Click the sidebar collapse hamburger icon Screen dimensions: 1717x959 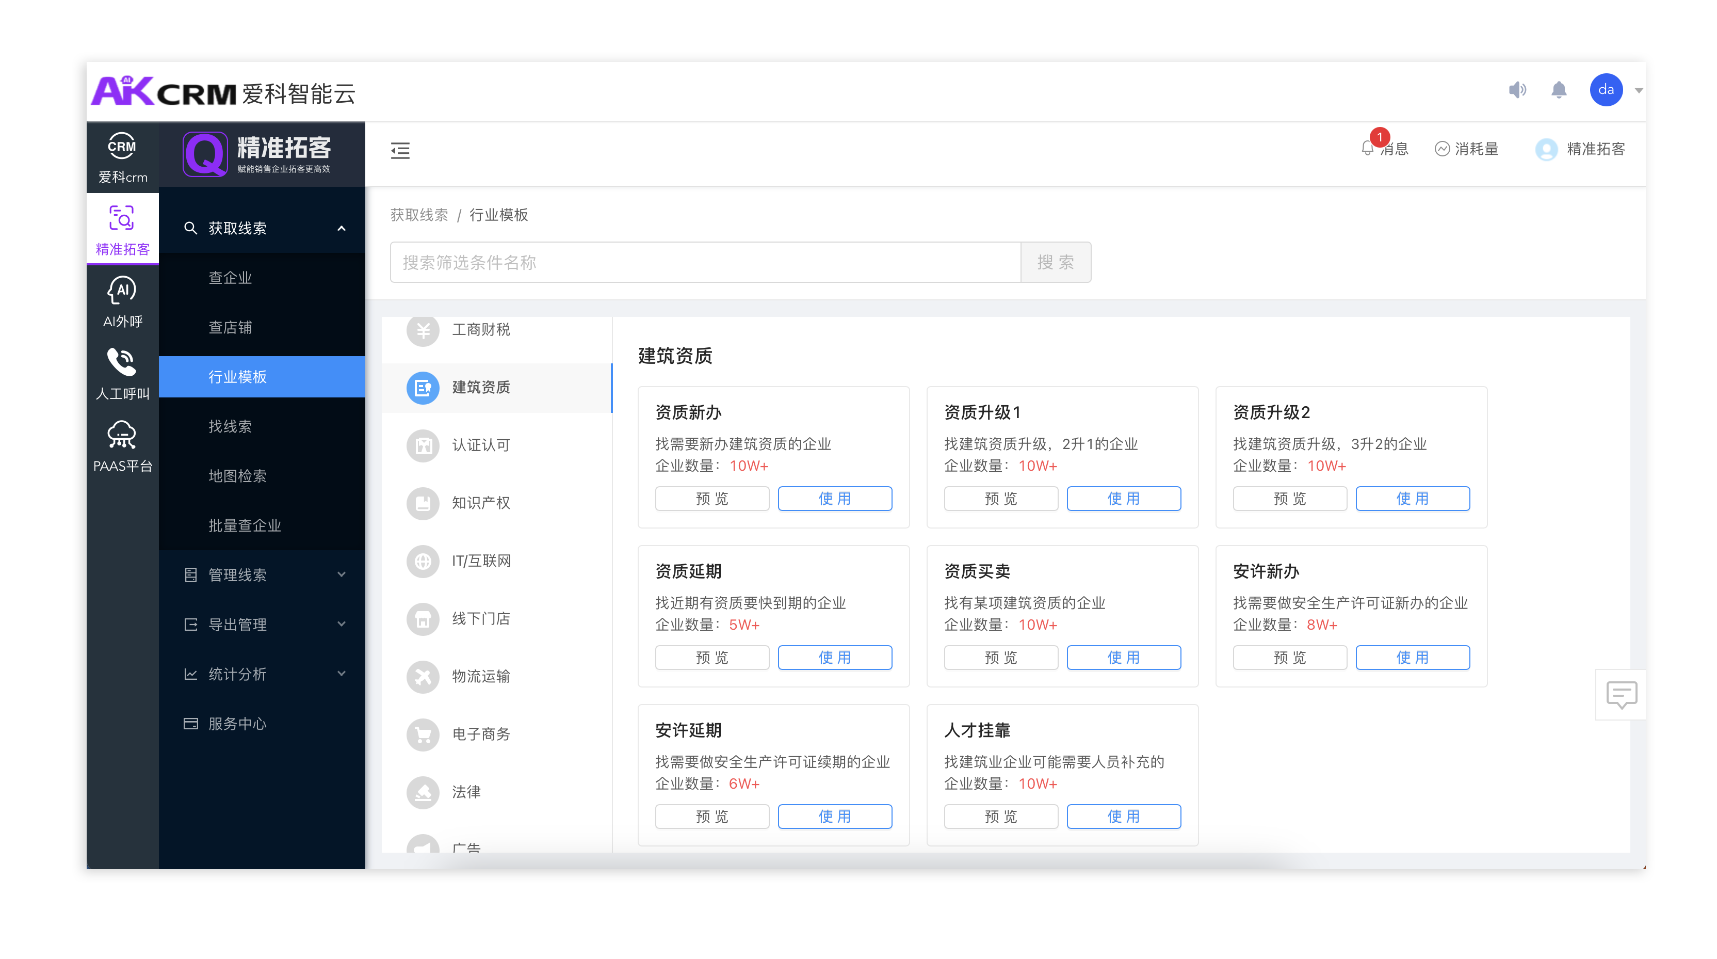[x=400, y=151]
